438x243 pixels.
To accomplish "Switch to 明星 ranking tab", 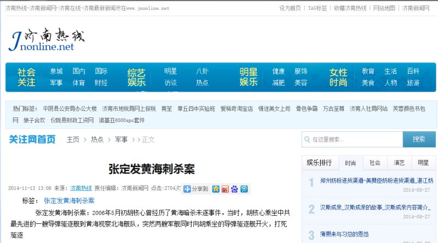I will click(x=423, y=163).
